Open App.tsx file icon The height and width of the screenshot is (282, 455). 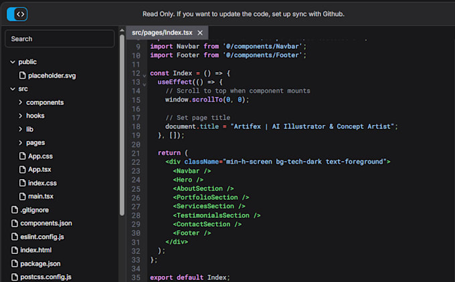(x=21, y=170)
